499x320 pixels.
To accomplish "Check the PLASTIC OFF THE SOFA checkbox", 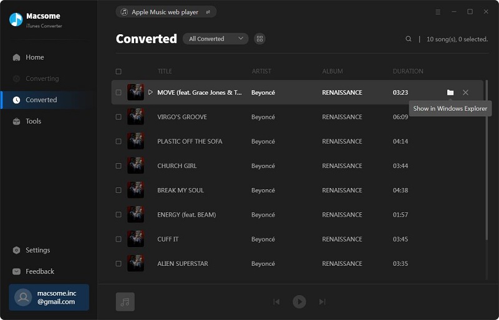I will pyautogui.click(x=119, y=141).
